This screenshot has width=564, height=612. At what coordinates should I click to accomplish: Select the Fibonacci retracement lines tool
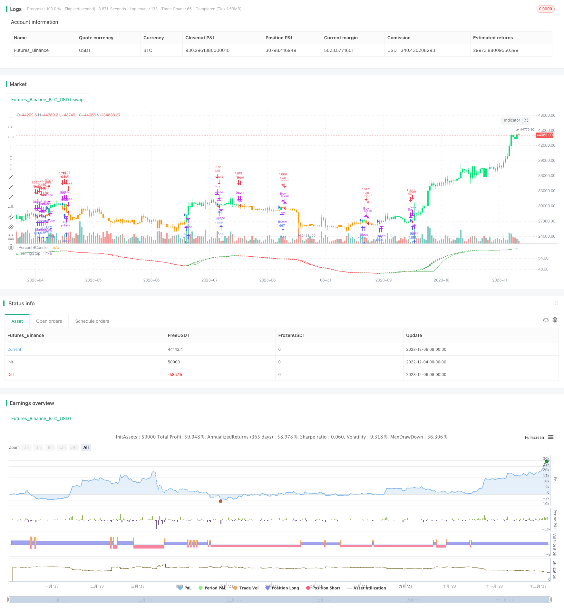11,237
